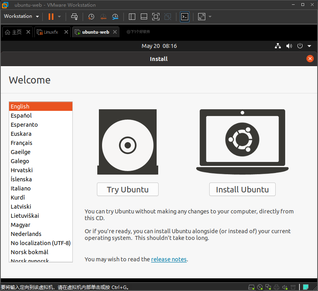Click the Try Ubuntu button
This screenshot has width=318, height=291.
128,189
